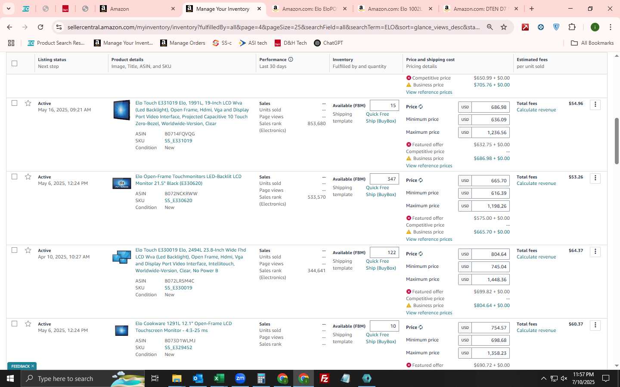
Task: Open the Chrome profile avatar
Action: pos(595,27)
